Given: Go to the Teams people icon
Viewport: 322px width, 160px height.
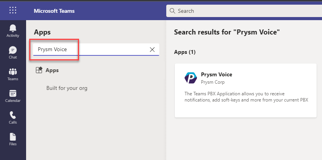Looking at the screenshot, I should click(13, 72).
